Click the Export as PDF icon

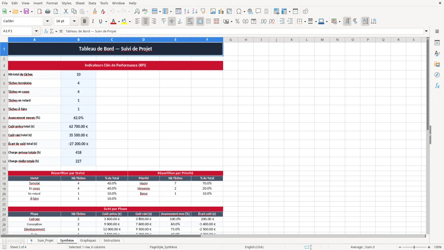tap(40, 11)
